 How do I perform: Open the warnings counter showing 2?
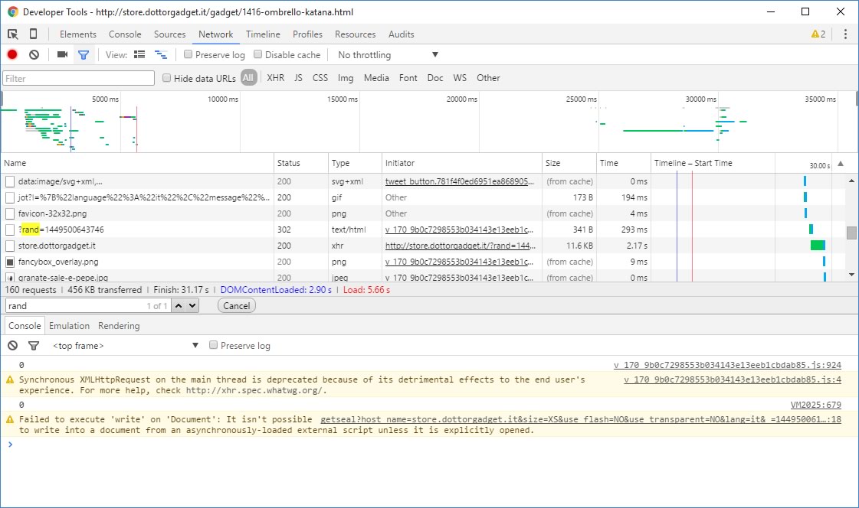point(818,34)
